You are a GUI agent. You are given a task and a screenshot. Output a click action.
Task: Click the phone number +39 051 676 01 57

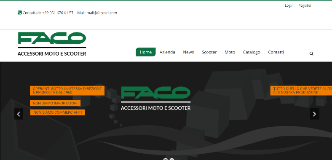tap(58, 13)
